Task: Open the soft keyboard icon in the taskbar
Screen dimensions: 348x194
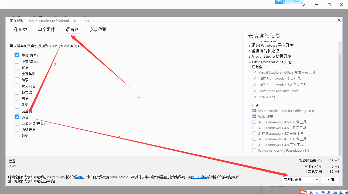Action: click(335, 192)
